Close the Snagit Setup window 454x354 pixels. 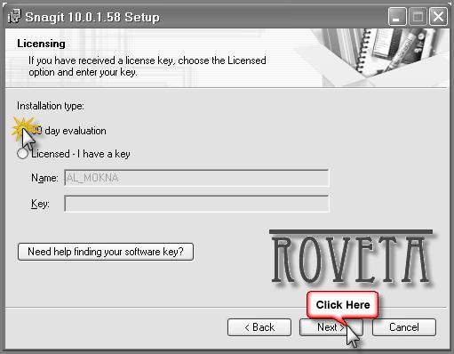pos(438,17)
